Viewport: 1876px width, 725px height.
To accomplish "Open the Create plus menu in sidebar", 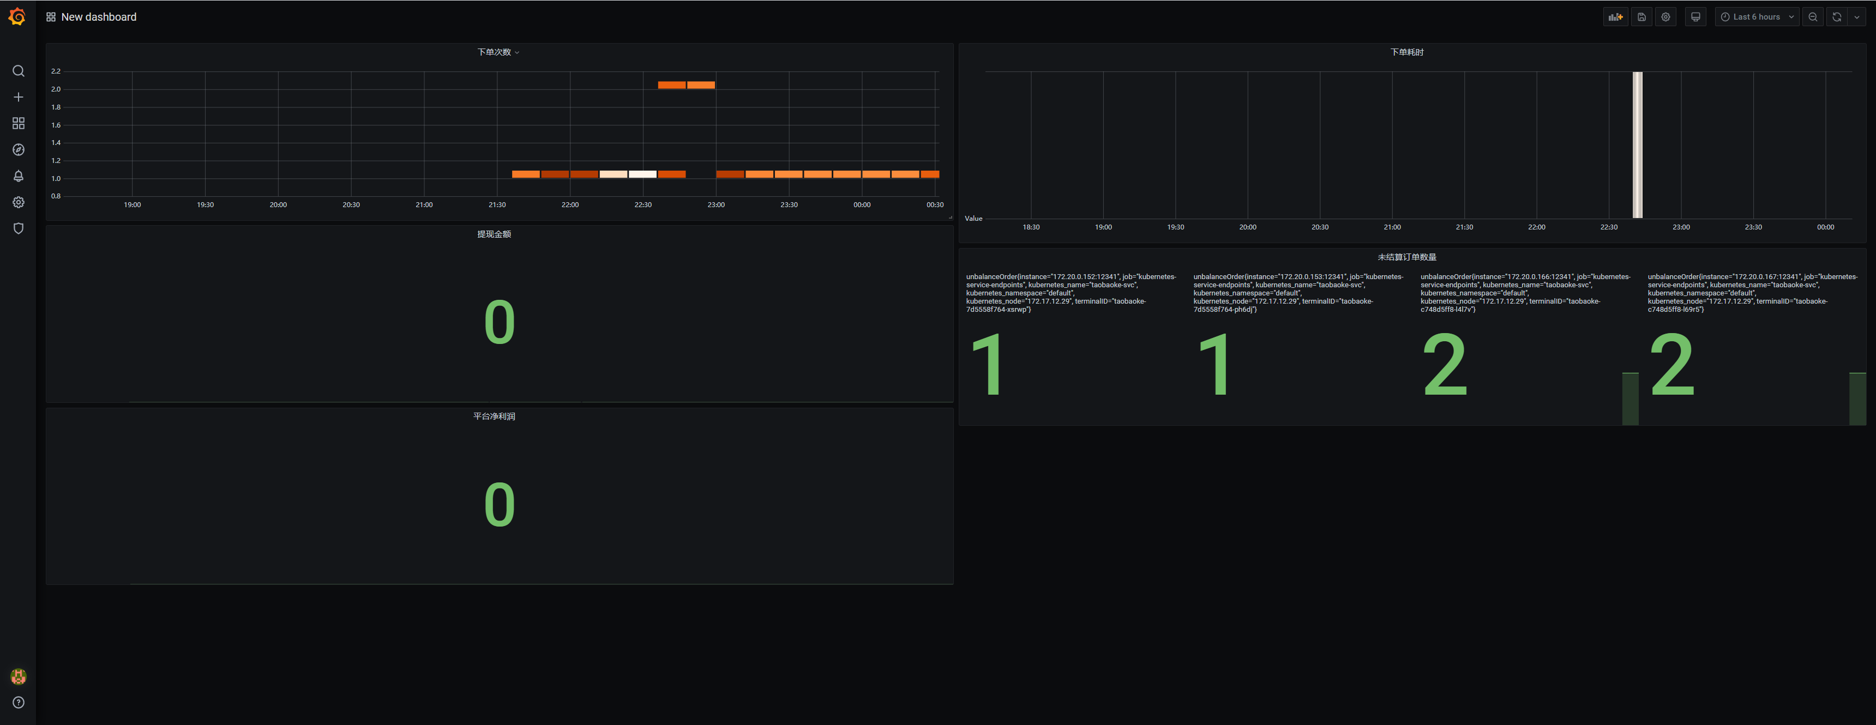I will click(18, 97).
